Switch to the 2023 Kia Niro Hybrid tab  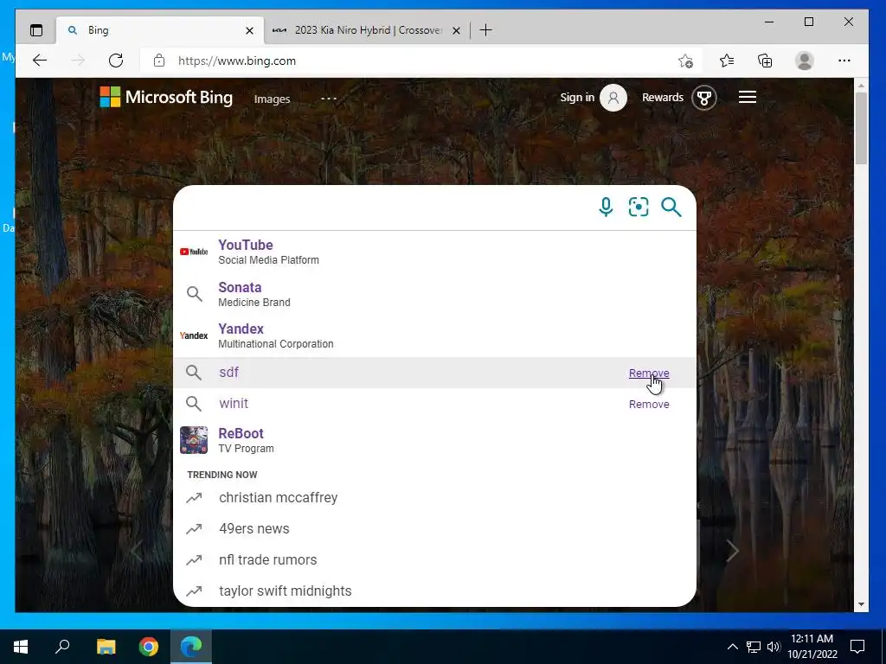[x=366, y=30]
